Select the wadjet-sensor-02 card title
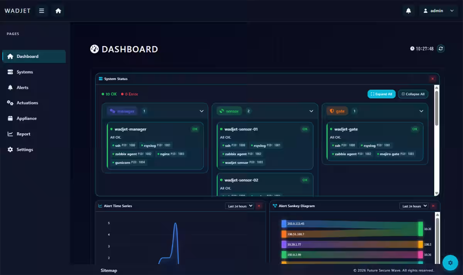This screenshot has height=275, width=463. 241,180
